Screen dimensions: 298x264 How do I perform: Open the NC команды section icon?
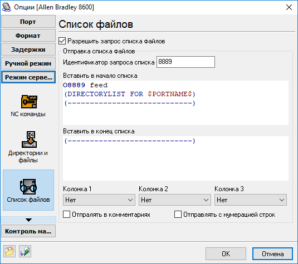click(29, 102)
